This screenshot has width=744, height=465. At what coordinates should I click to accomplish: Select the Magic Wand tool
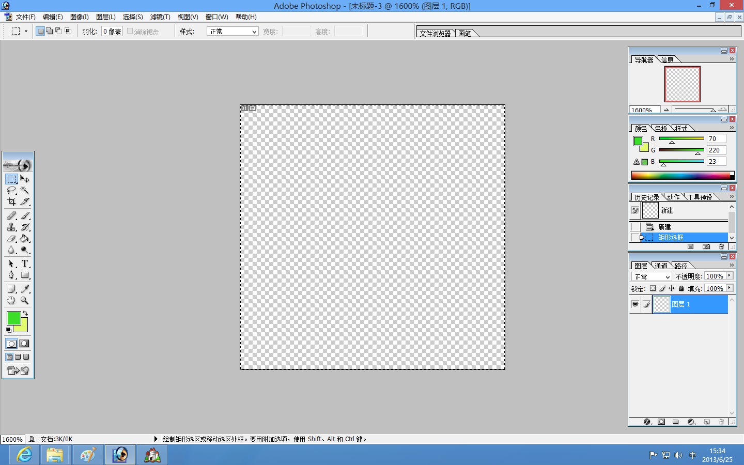[25, 191]
